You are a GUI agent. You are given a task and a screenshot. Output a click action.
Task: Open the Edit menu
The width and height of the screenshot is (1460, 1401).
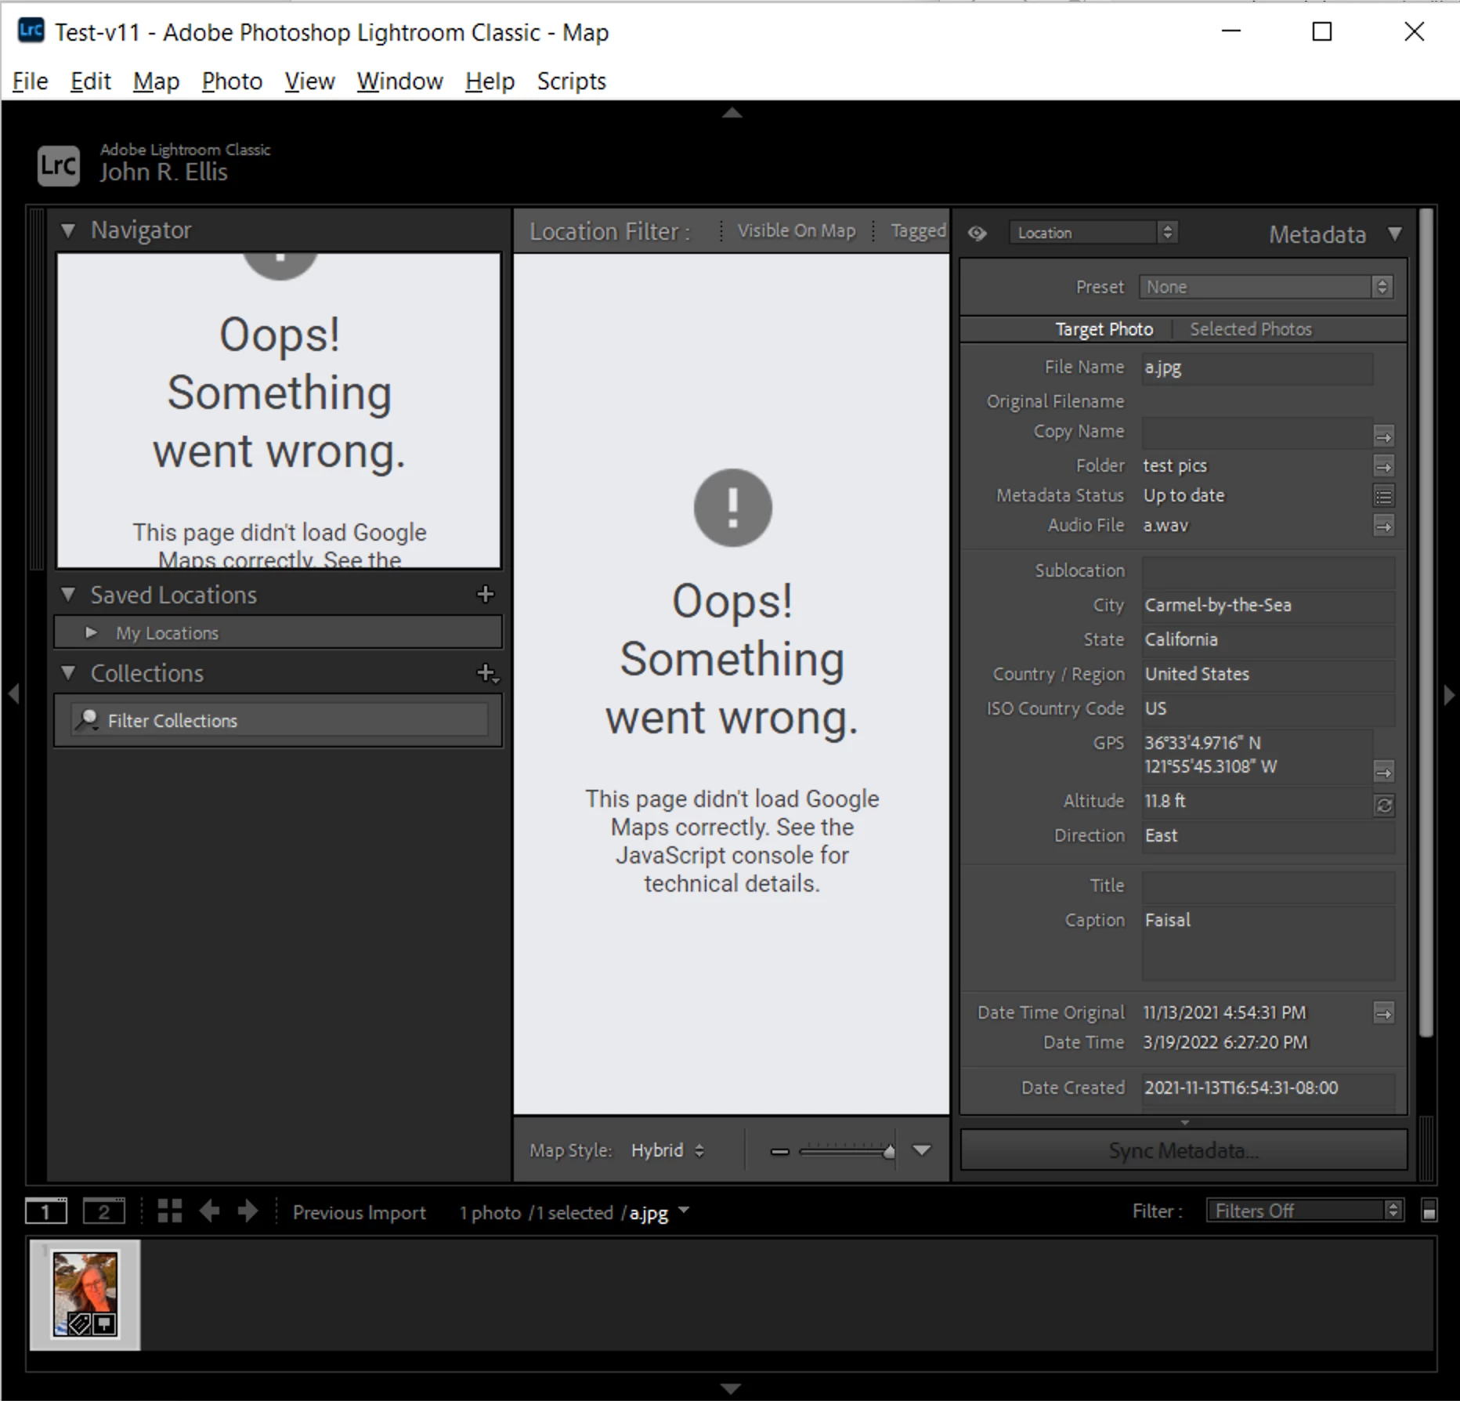pos(90,81)
